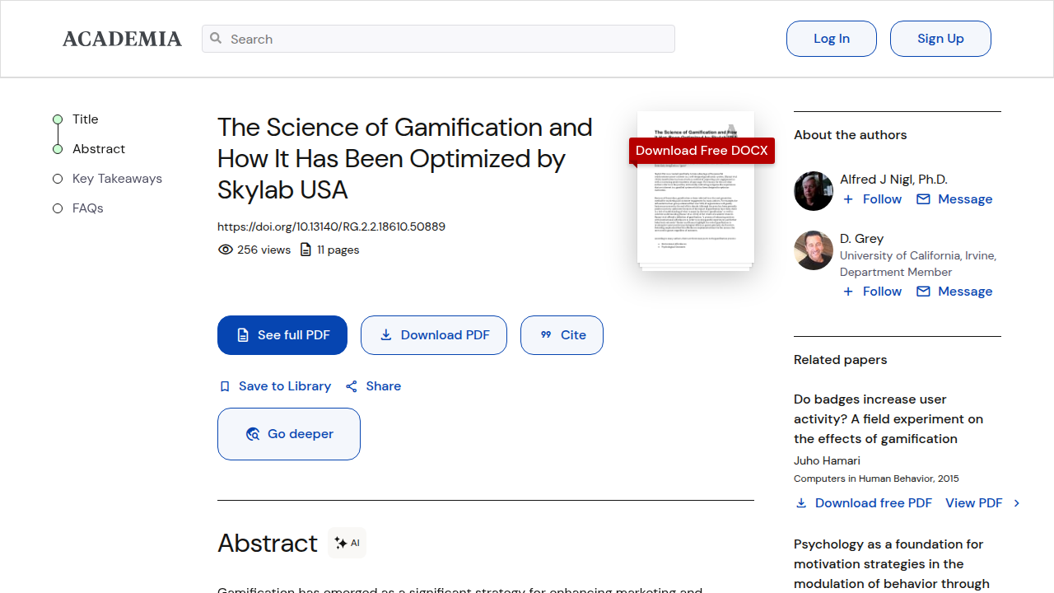The height and width of the screenshot is (593, 1054).
Task: Click plus icon beside D. Grey's Follow
Action: (x=848, y=292)
